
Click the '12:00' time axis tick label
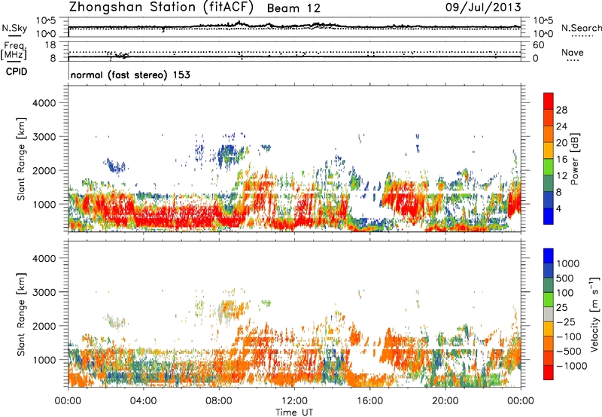pyautogui.click(x=294, y=401)
